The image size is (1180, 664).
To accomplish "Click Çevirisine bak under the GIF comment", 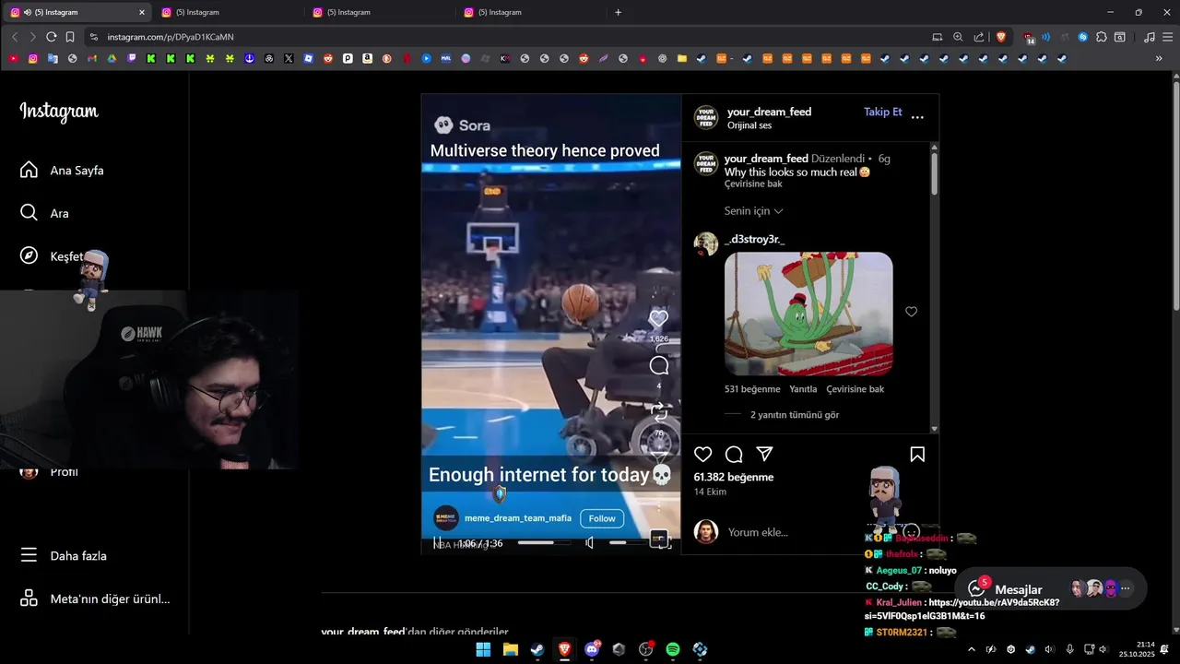I will click(x=855, y=389).
